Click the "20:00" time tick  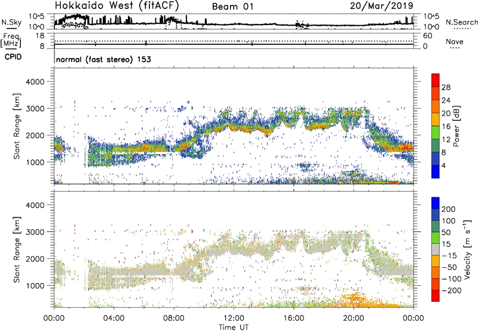354,318
